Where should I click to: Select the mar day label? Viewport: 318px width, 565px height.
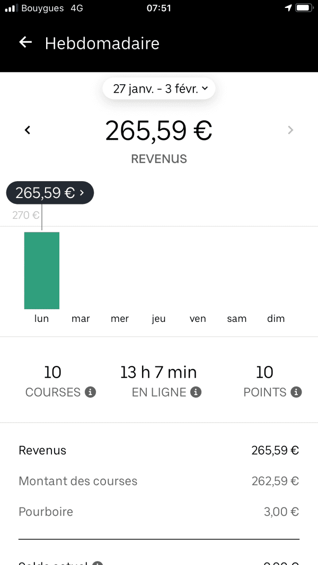click(81, 319)
